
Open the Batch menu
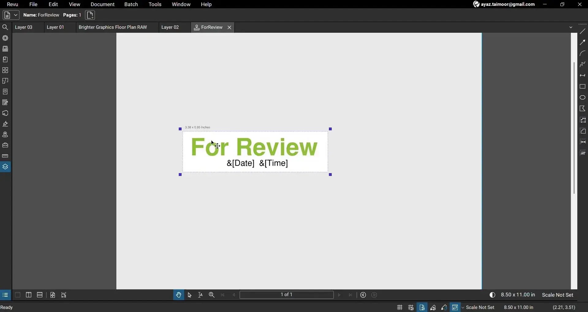(131, 4)
